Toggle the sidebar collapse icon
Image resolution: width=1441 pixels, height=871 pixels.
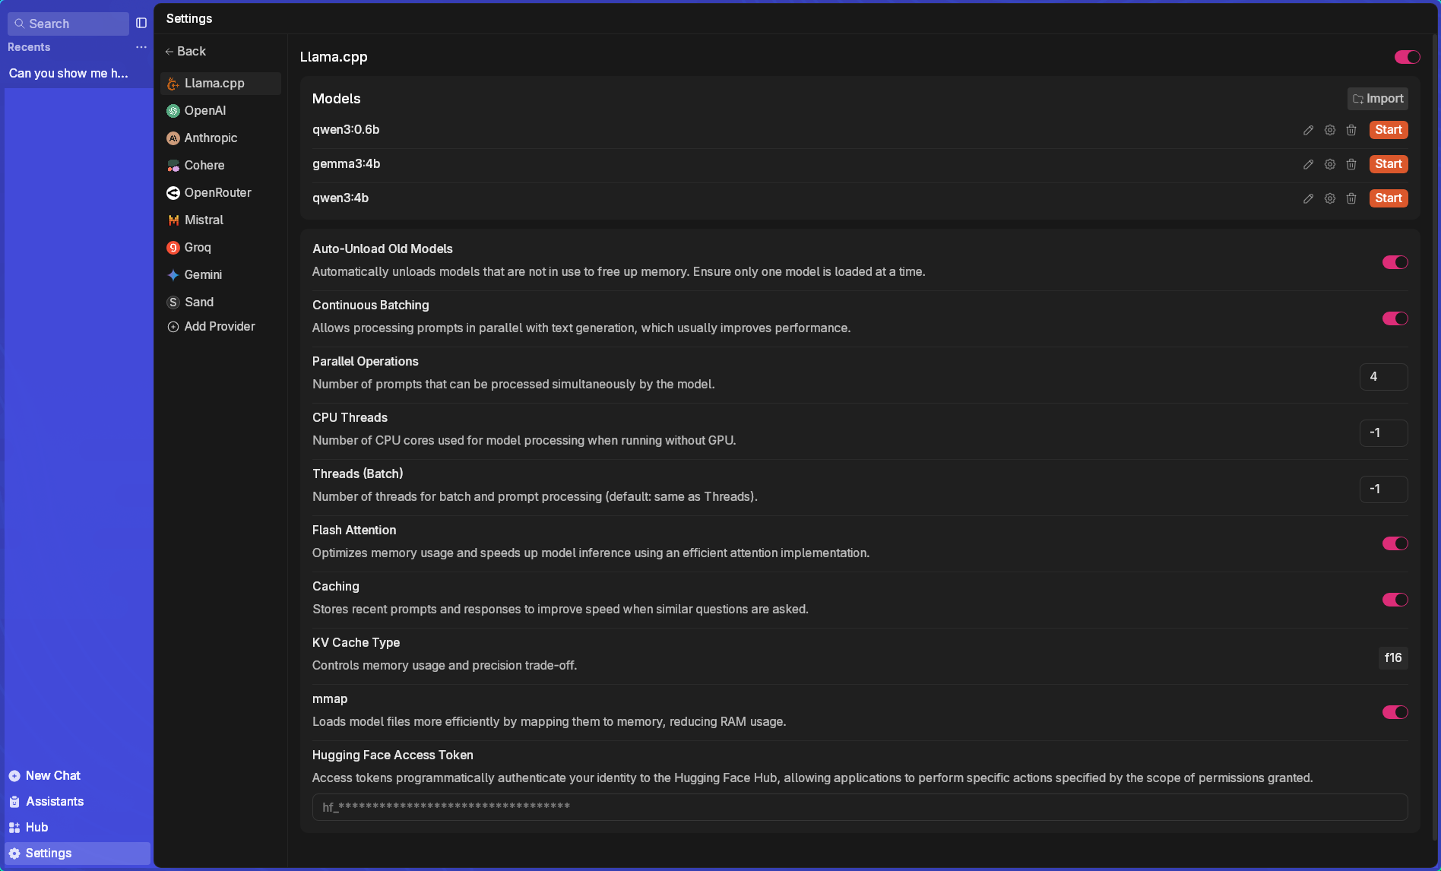point(141,24)
